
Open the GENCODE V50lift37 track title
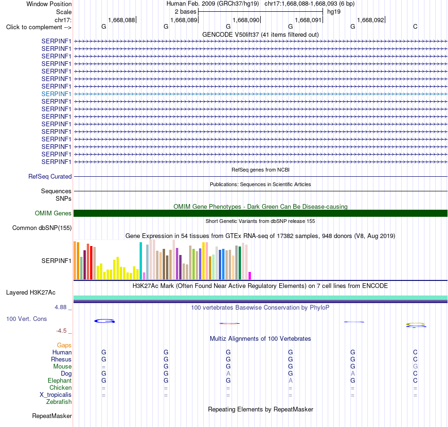click(260, 34)
